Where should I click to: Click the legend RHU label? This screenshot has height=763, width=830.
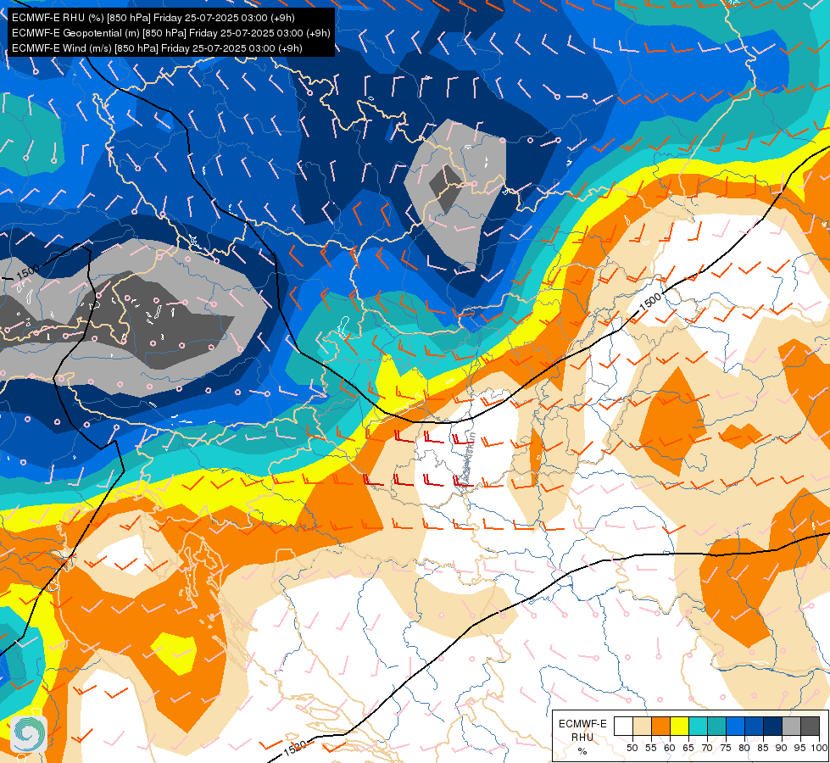coord(582,738)
